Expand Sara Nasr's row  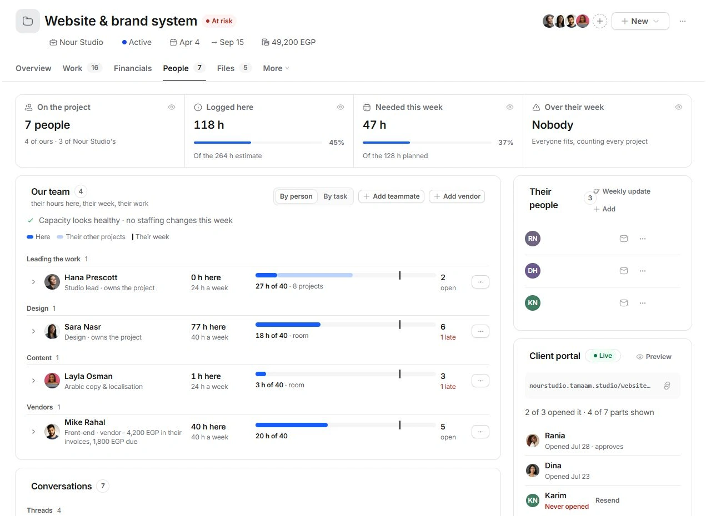click(33, 331)
